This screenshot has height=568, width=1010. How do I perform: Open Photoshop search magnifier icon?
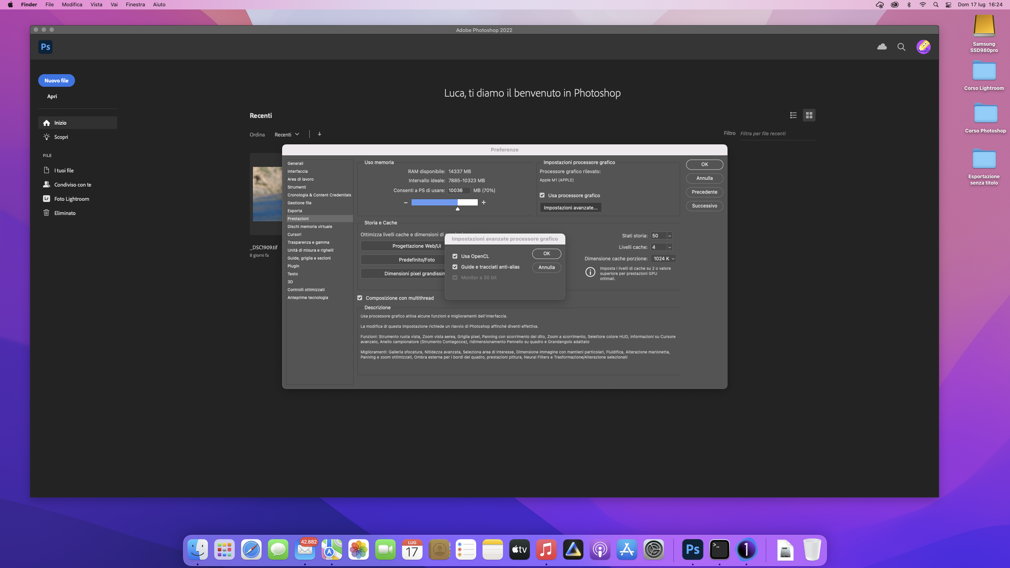[x=902, y=47]
